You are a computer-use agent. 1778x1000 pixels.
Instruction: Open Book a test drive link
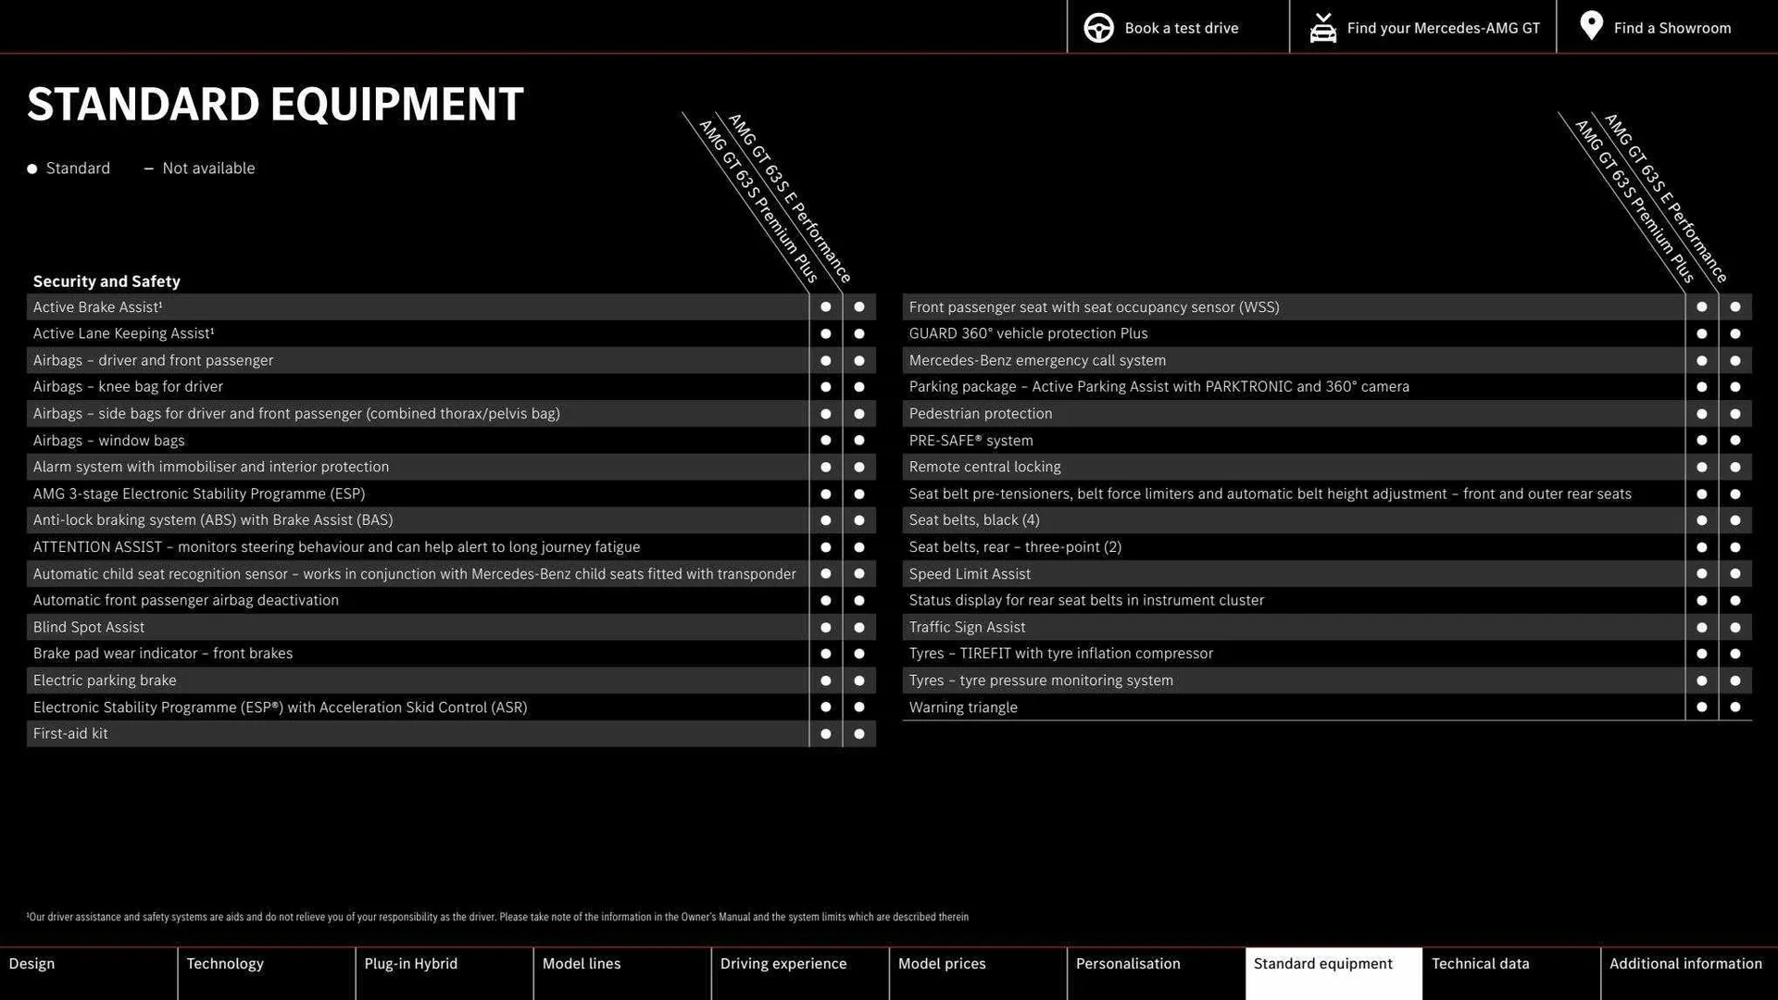click(x=1181, y=28)
